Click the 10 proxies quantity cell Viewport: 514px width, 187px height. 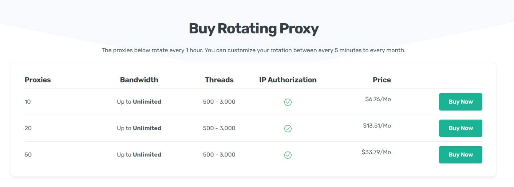[x=28, y=102]
